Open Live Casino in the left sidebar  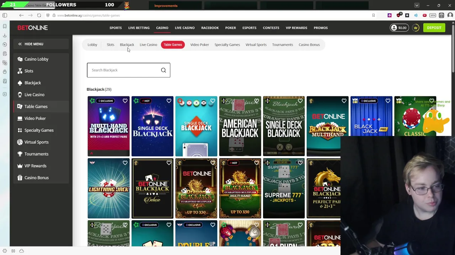41,95
